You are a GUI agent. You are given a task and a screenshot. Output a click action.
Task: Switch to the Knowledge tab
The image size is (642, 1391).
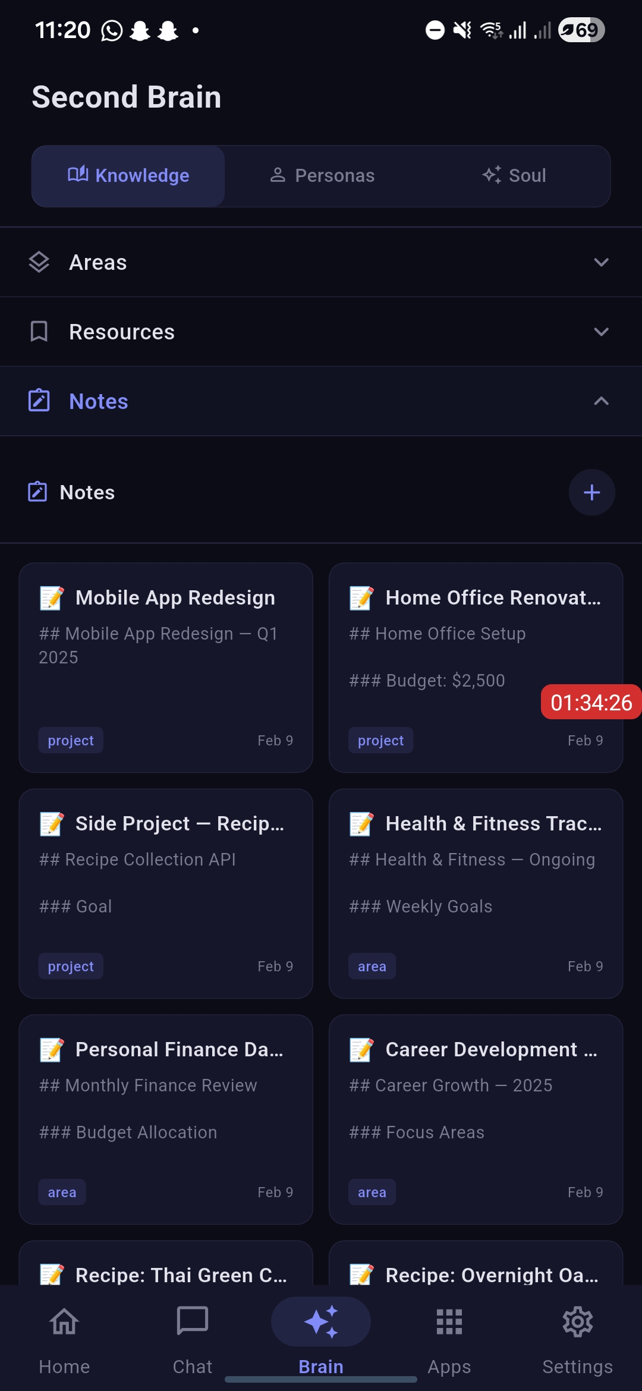[x=128, y=176]
